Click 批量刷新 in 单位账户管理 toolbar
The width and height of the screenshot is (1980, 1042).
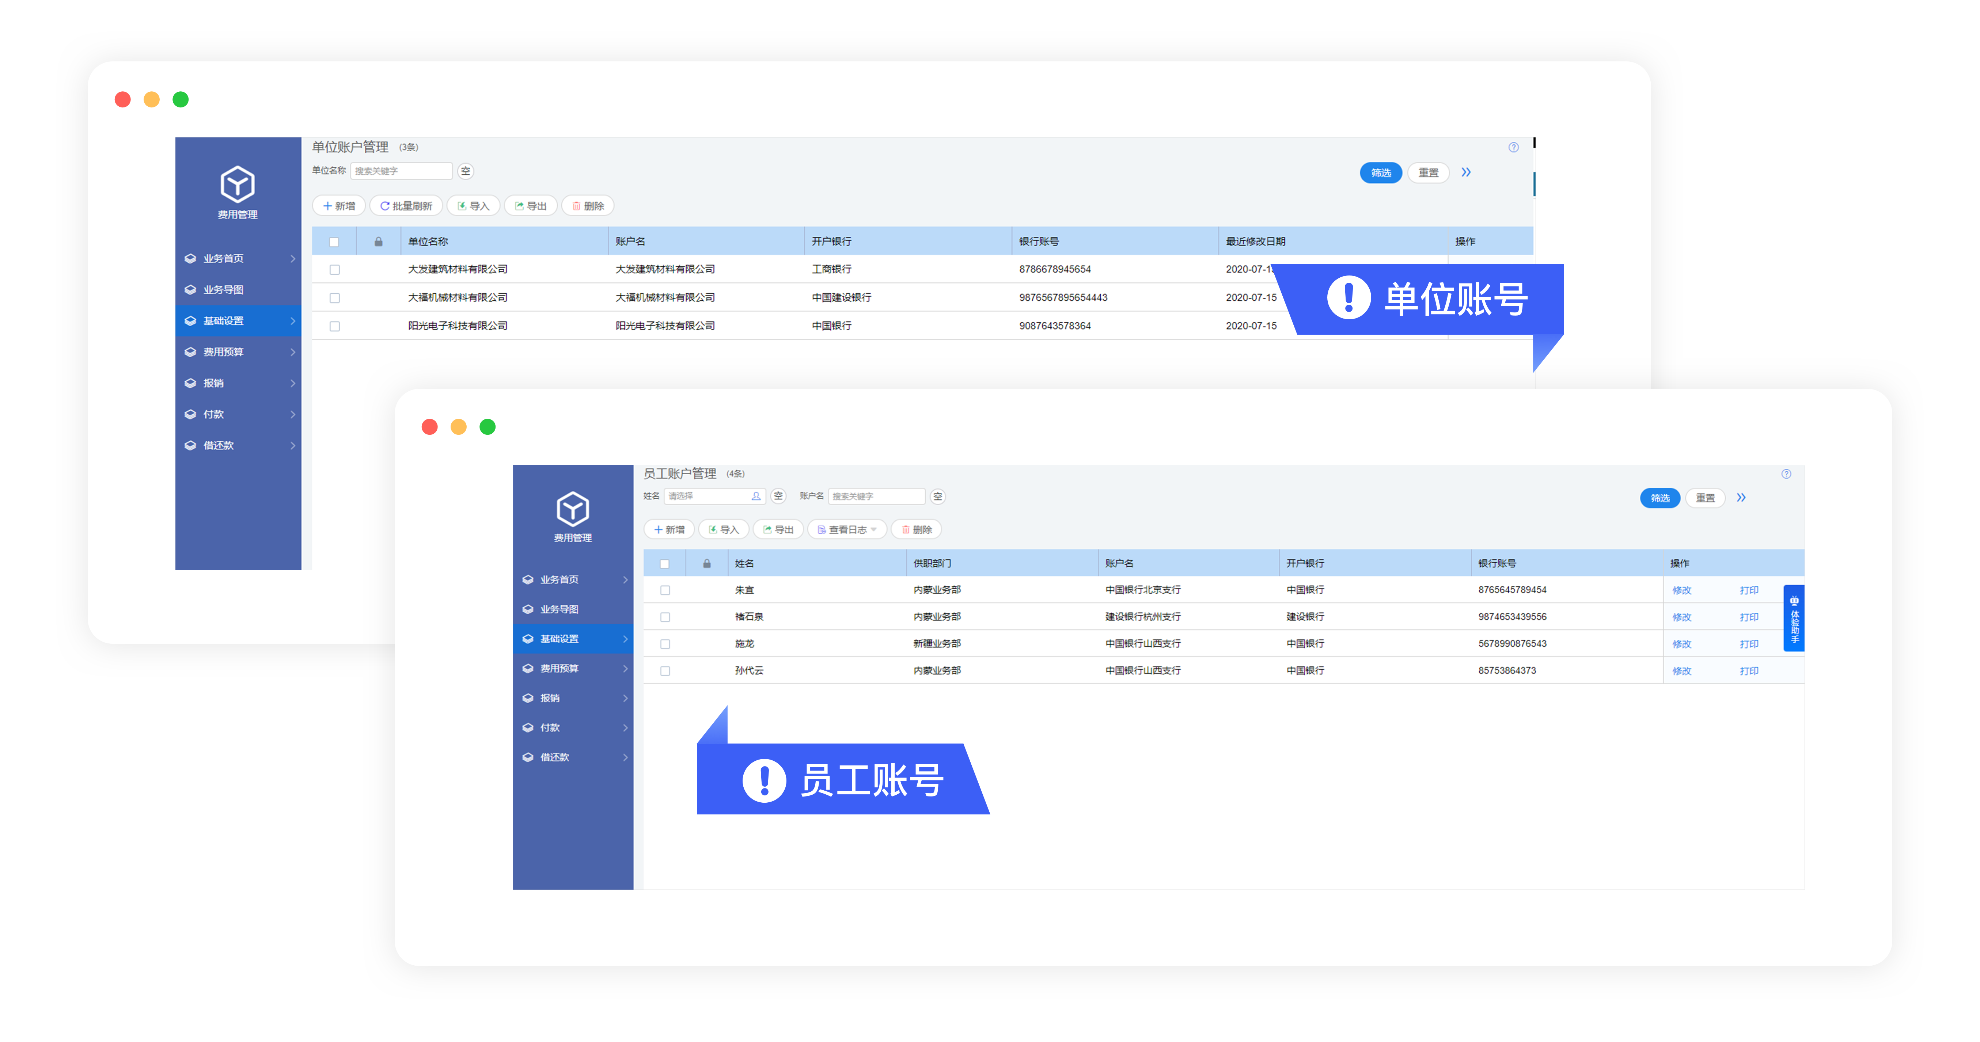[406, 206]
